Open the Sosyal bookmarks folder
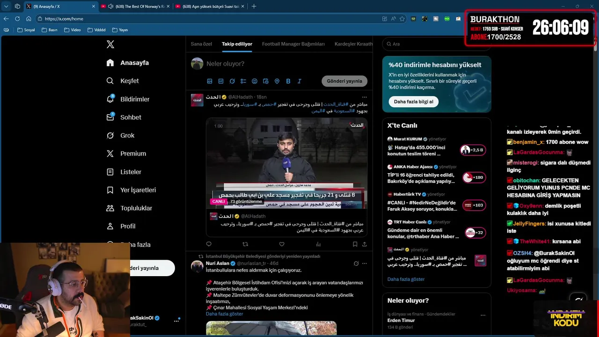This screenshot has width=599, height=337. point(26,30)
